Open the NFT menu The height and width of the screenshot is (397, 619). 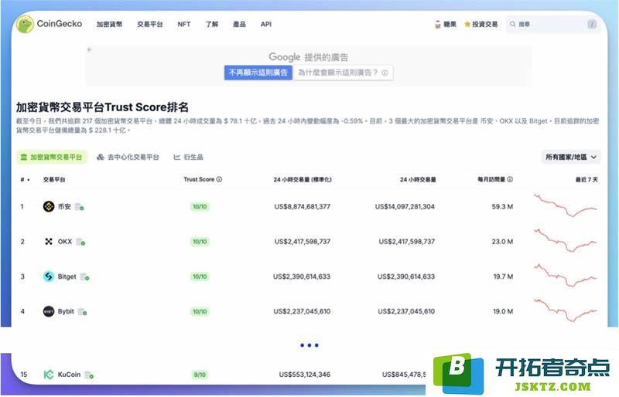click(x=184, y=25)
